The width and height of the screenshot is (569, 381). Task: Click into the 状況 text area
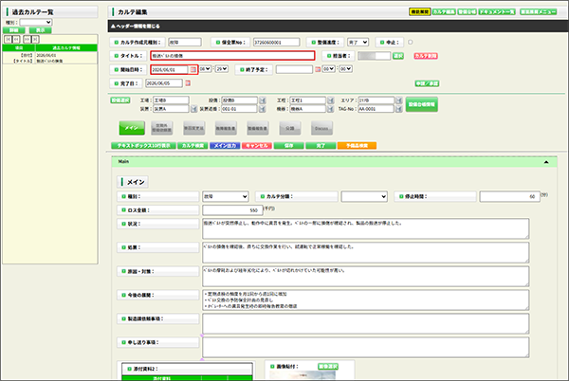(x=365, y=228)
